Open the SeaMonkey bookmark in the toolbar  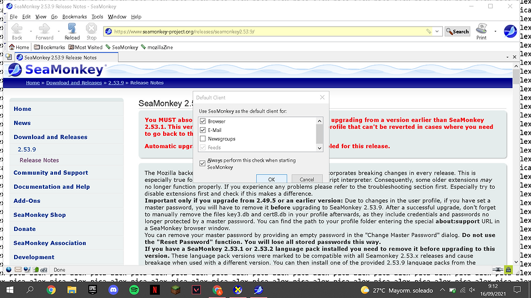[x=121, y=47]
